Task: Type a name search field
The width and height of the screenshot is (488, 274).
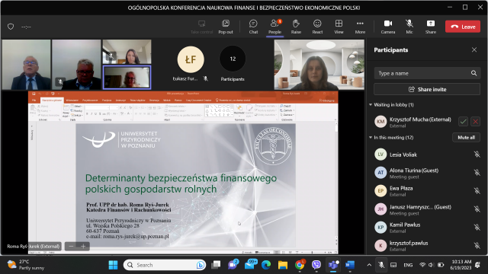Action: 427,73
